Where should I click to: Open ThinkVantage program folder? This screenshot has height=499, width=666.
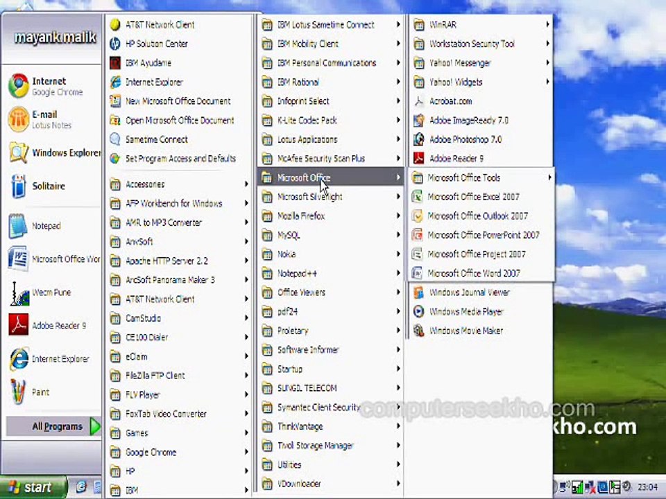click(x=331, y=426)
